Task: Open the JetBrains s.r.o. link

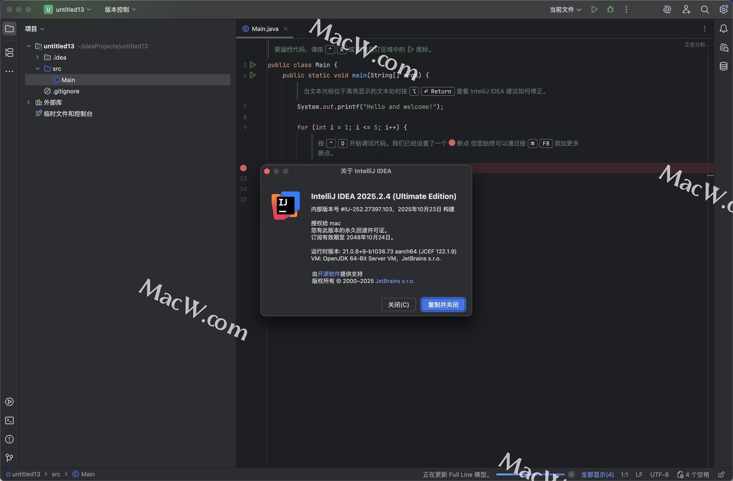Action: tap(395, 281)
